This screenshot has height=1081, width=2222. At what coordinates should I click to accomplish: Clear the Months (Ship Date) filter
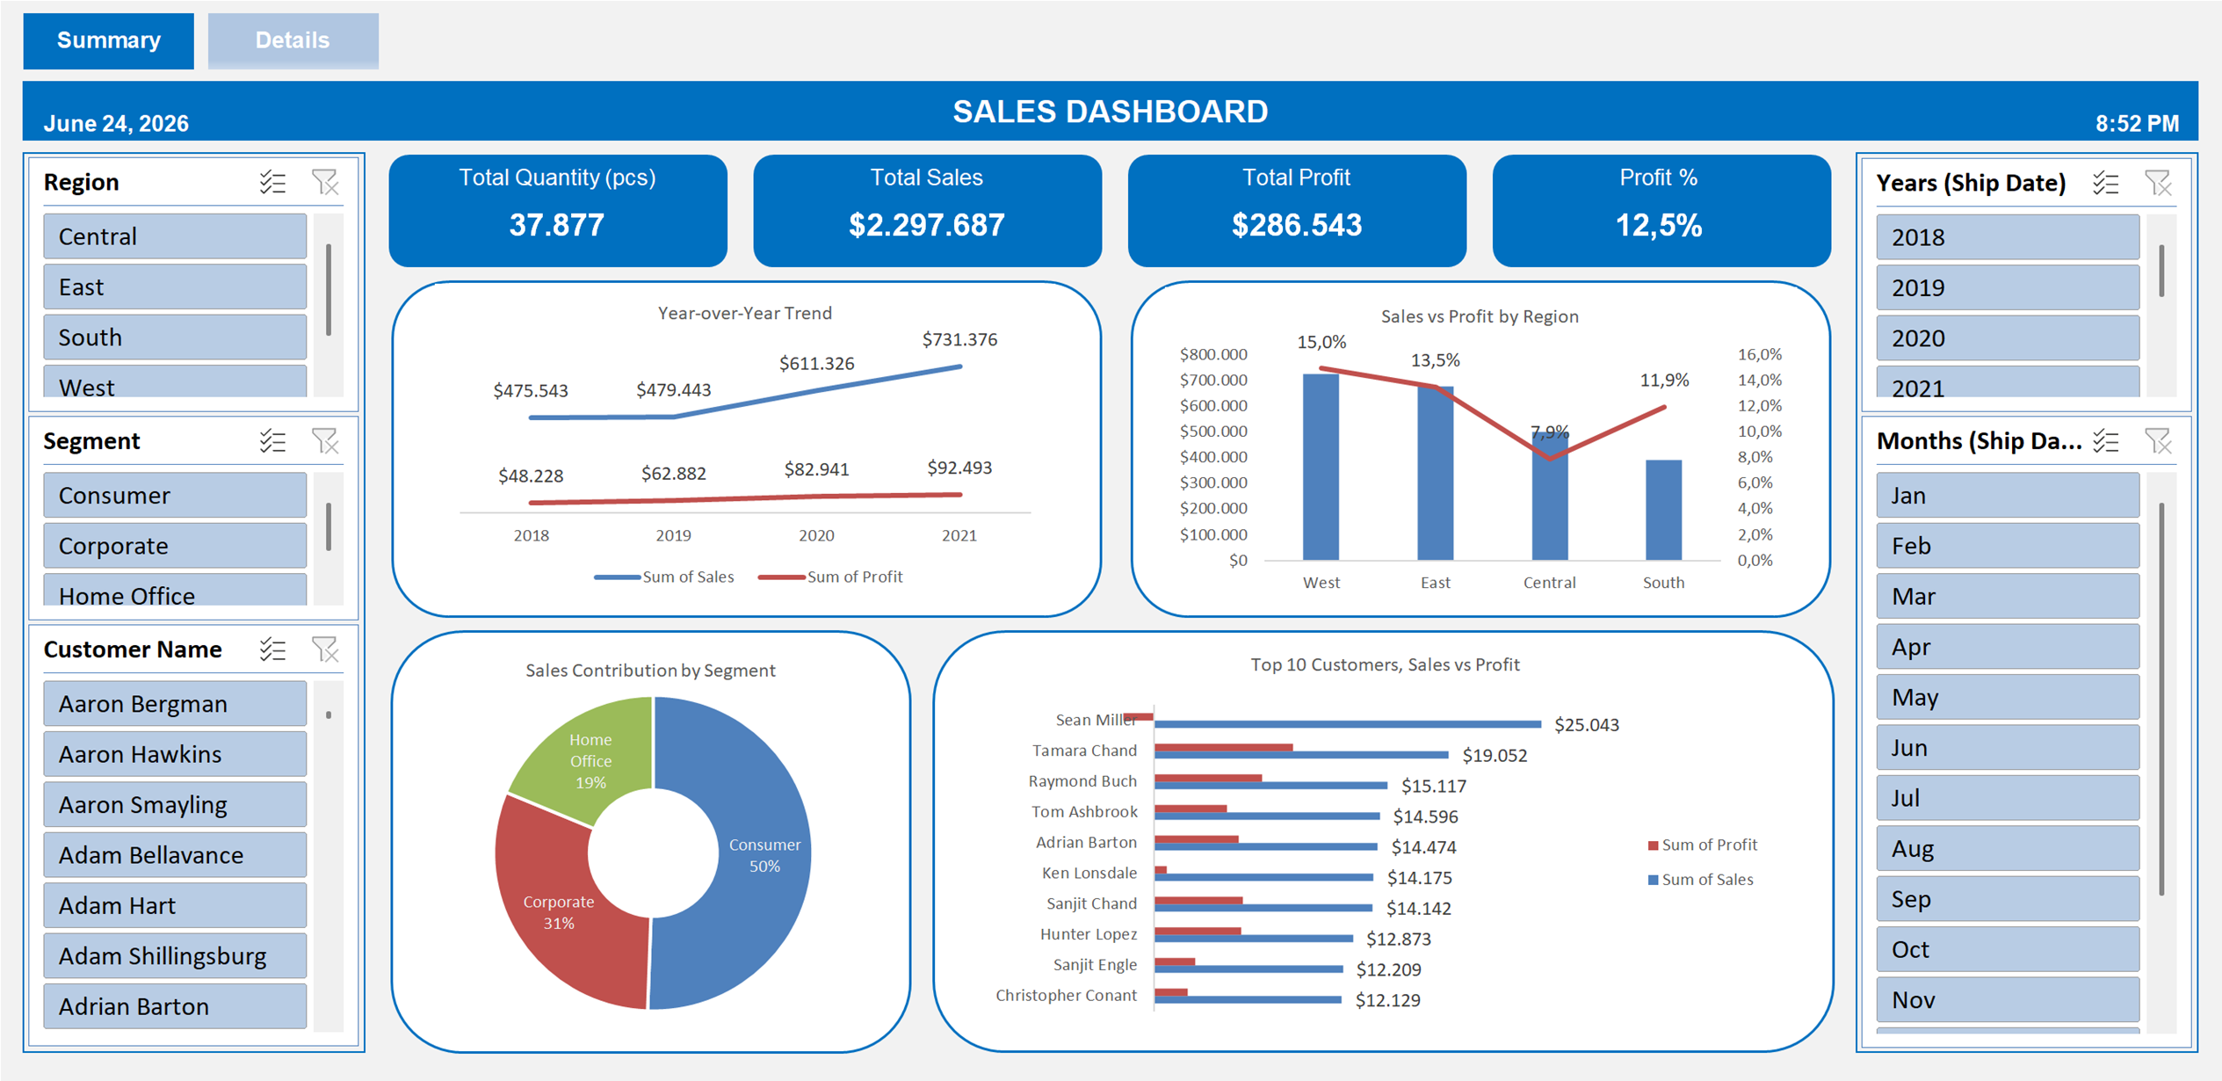pyautogui.click(x=2158, y=441)
